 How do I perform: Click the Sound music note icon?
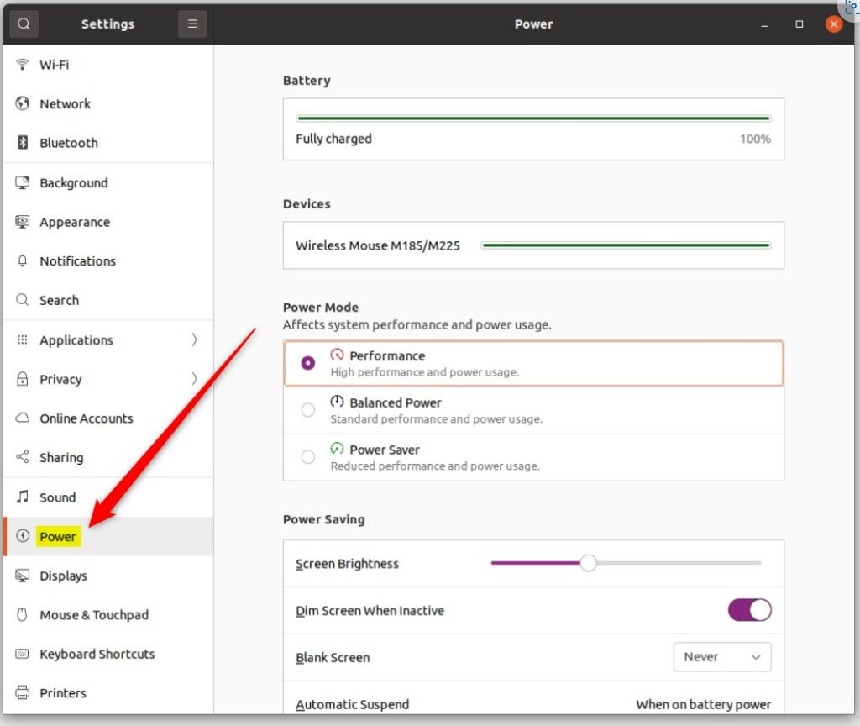(23, 497)
